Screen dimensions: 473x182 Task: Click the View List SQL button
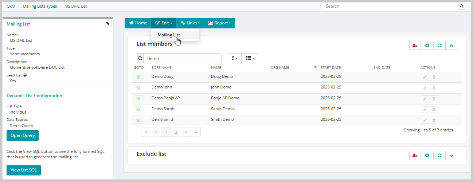tap(24, 170)
